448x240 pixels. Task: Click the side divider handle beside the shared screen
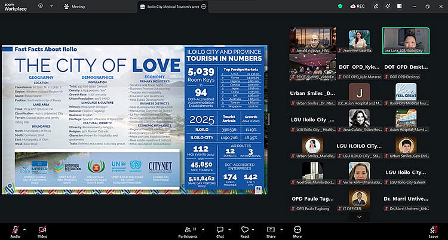[x=269, y=119]
